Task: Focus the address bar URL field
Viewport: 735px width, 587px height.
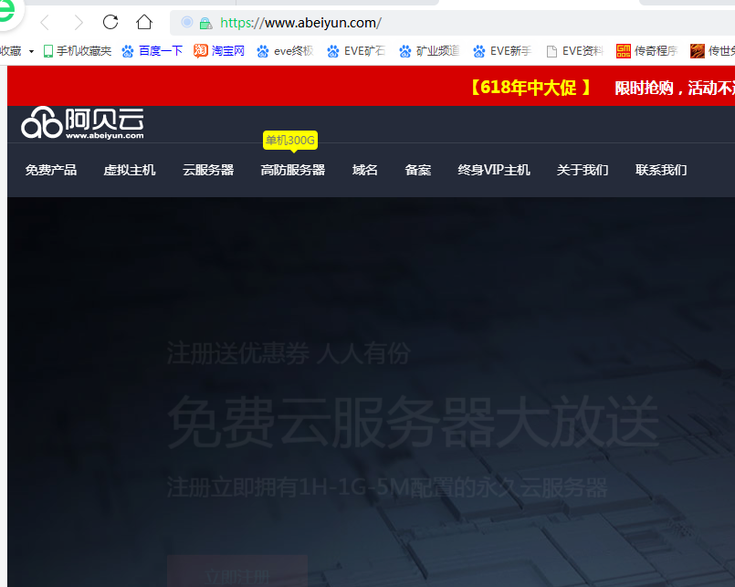Action: 452,23
